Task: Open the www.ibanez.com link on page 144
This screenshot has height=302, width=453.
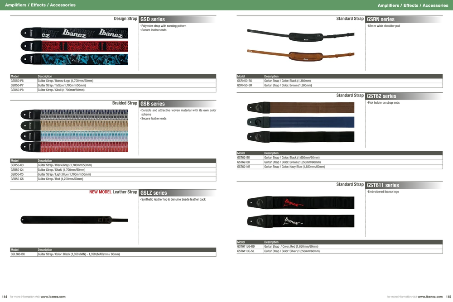Action: click(x=53, y=297)
